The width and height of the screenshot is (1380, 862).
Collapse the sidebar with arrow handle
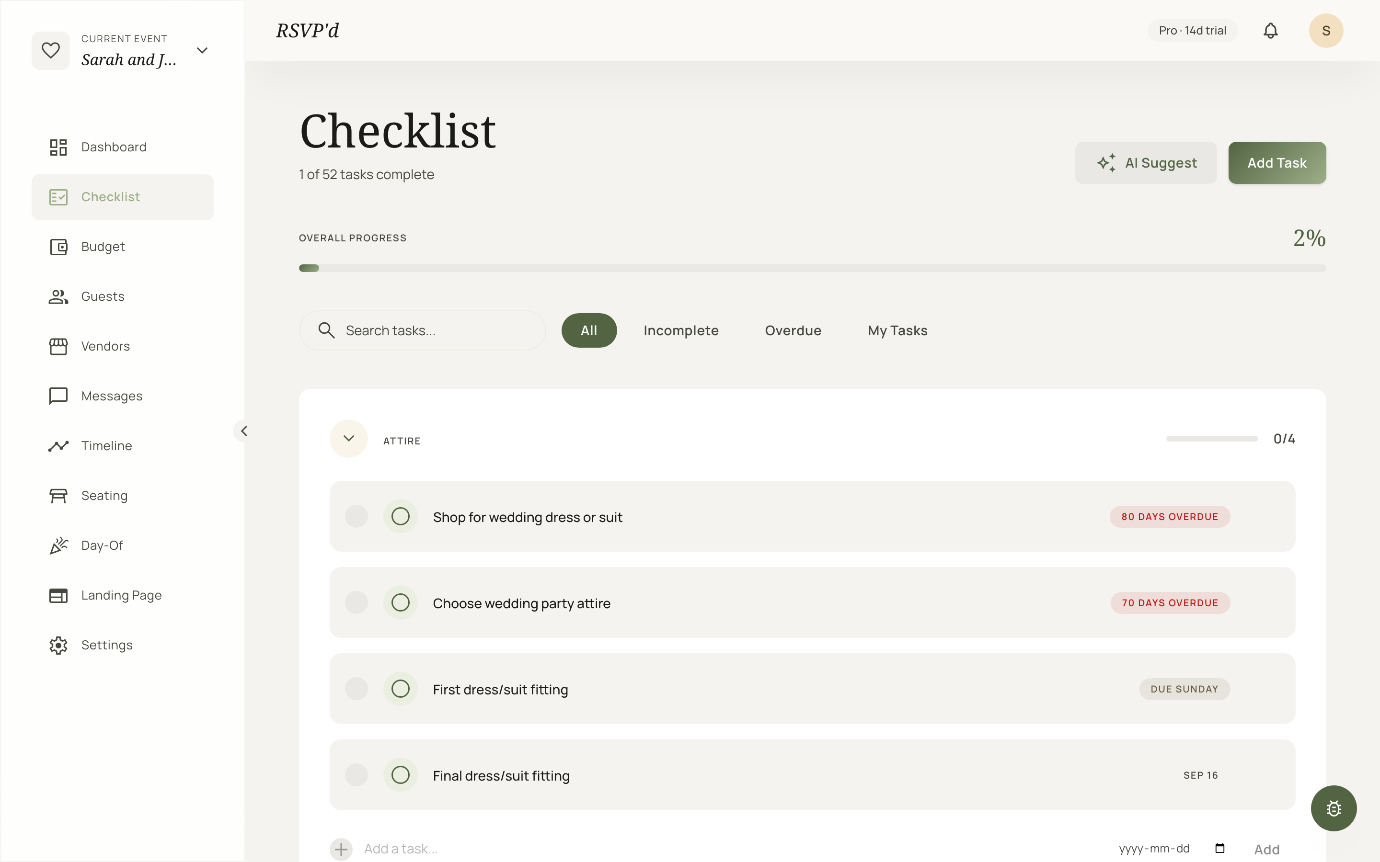tap(244, 431)
